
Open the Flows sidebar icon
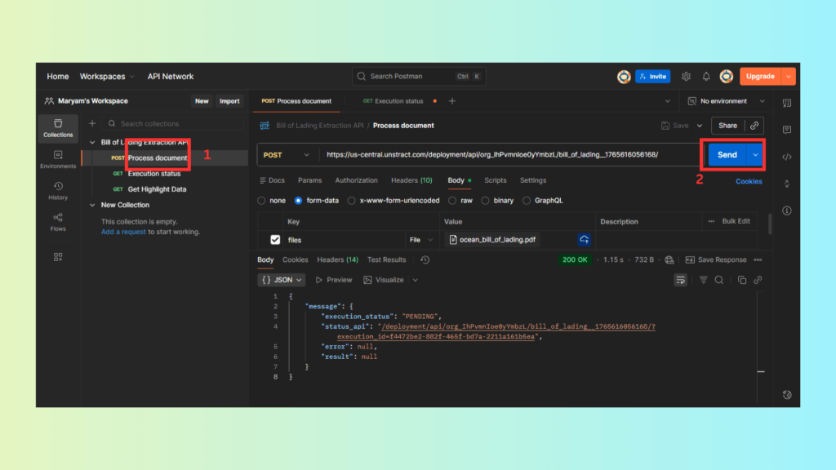(58, 221)
